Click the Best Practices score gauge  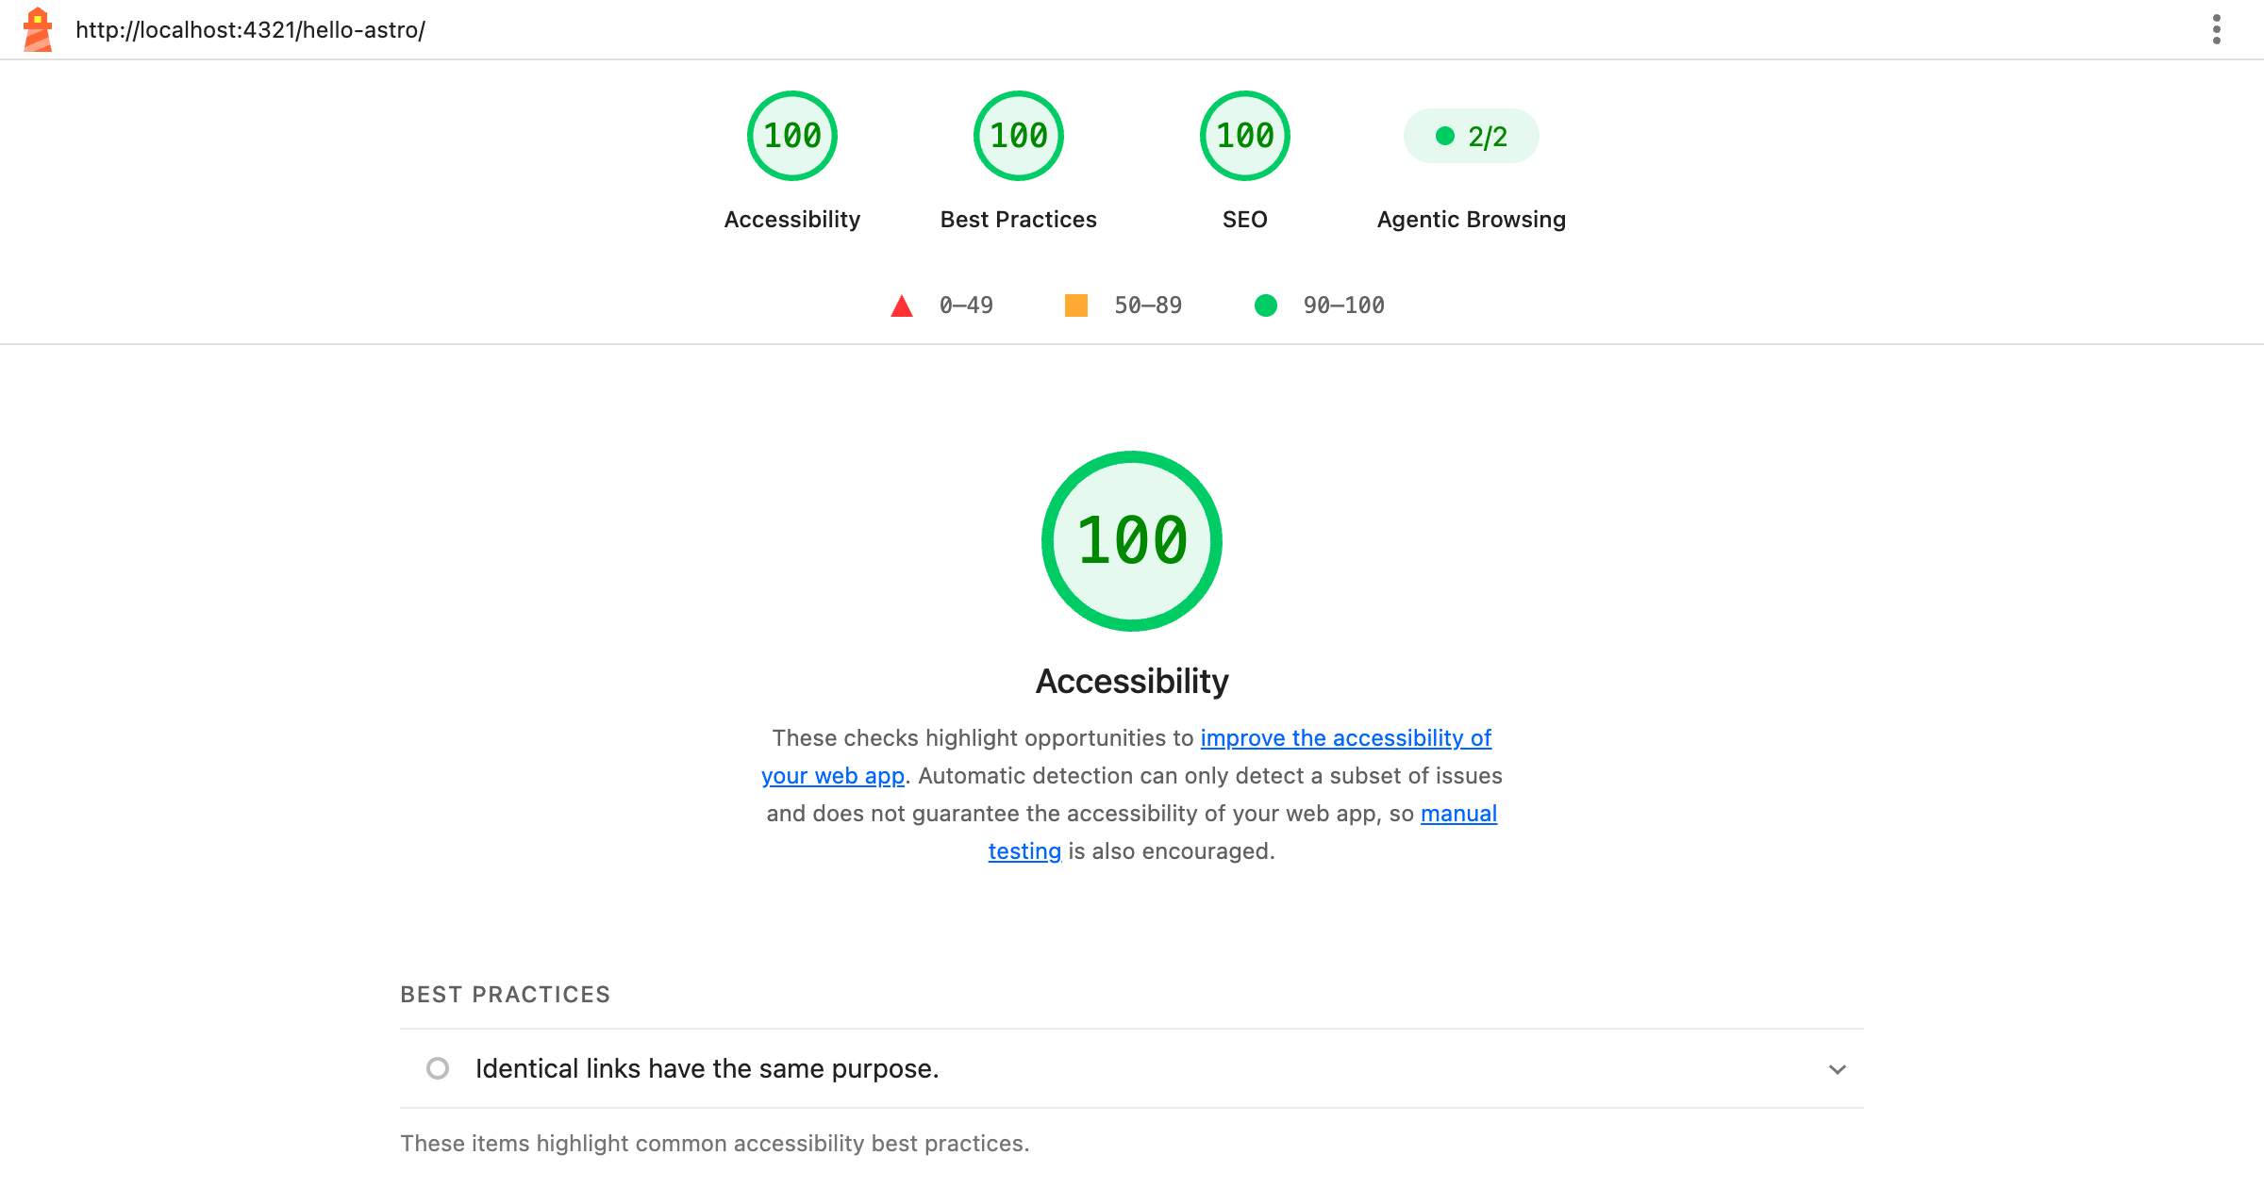coord(1019,136)
